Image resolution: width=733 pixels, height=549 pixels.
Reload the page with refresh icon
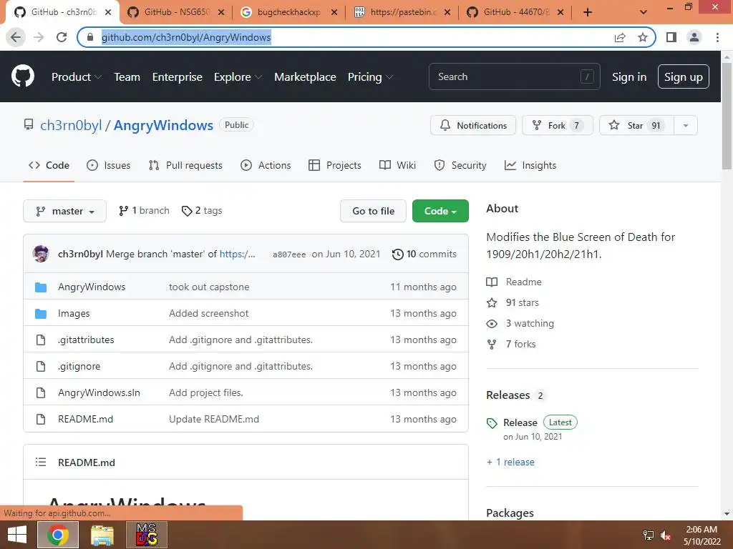pyautogui.click(x=62, y=37)
